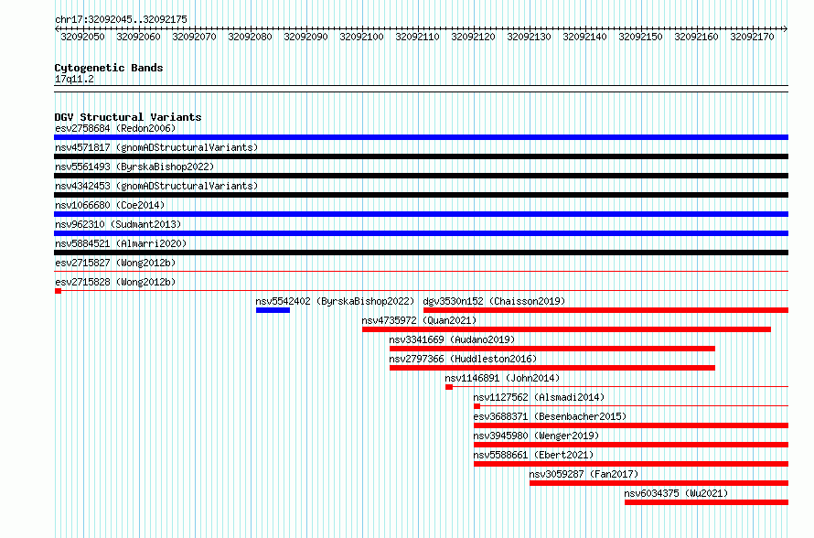The width and height of the screenshot is (814, 538).
Task: Click ruler position 32092100
Action: point(362,37)
